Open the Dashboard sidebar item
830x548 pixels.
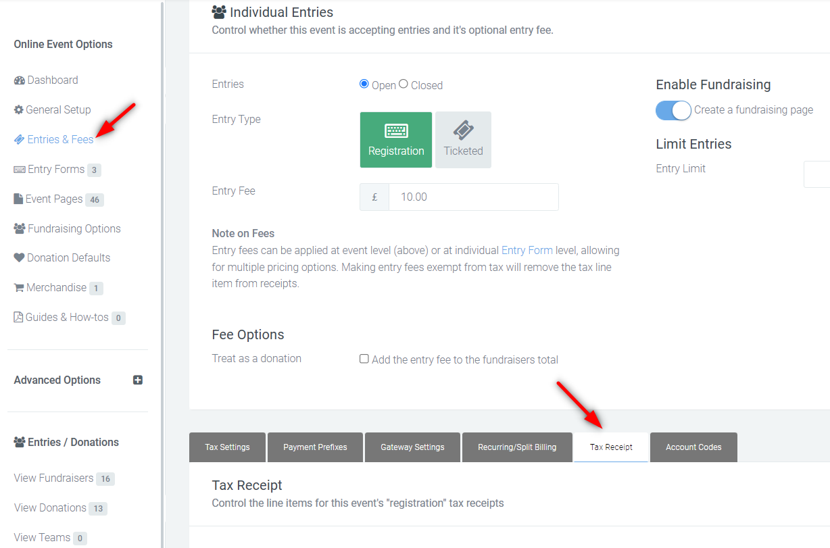click(46, 80)
